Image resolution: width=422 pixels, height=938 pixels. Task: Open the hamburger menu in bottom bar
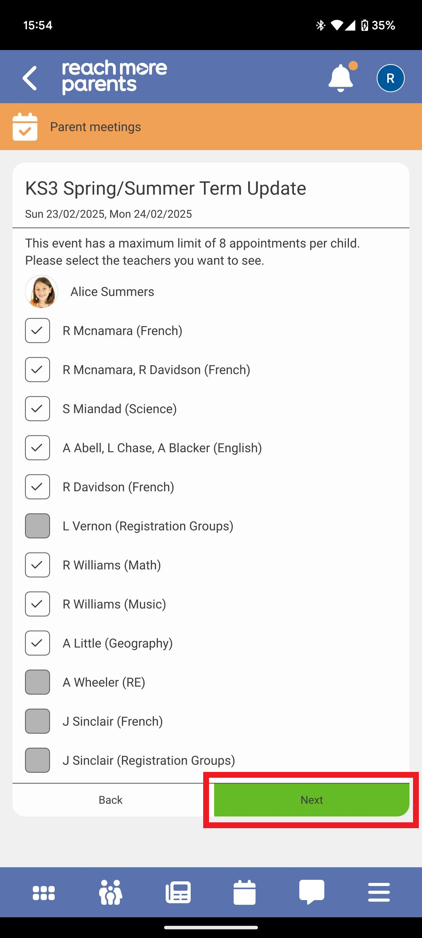(379, 893)
